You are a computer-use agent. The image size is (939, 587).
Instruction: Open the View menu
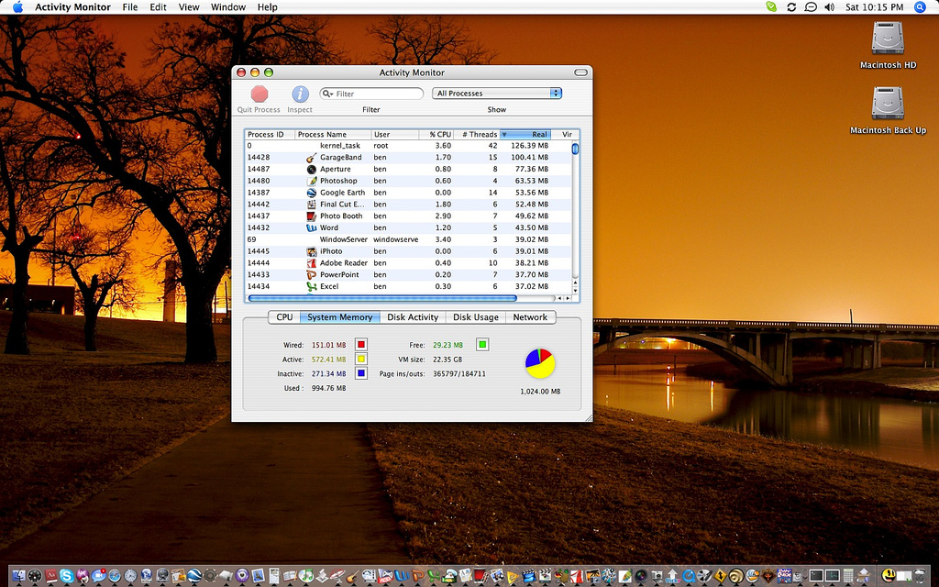coord(189,7)
